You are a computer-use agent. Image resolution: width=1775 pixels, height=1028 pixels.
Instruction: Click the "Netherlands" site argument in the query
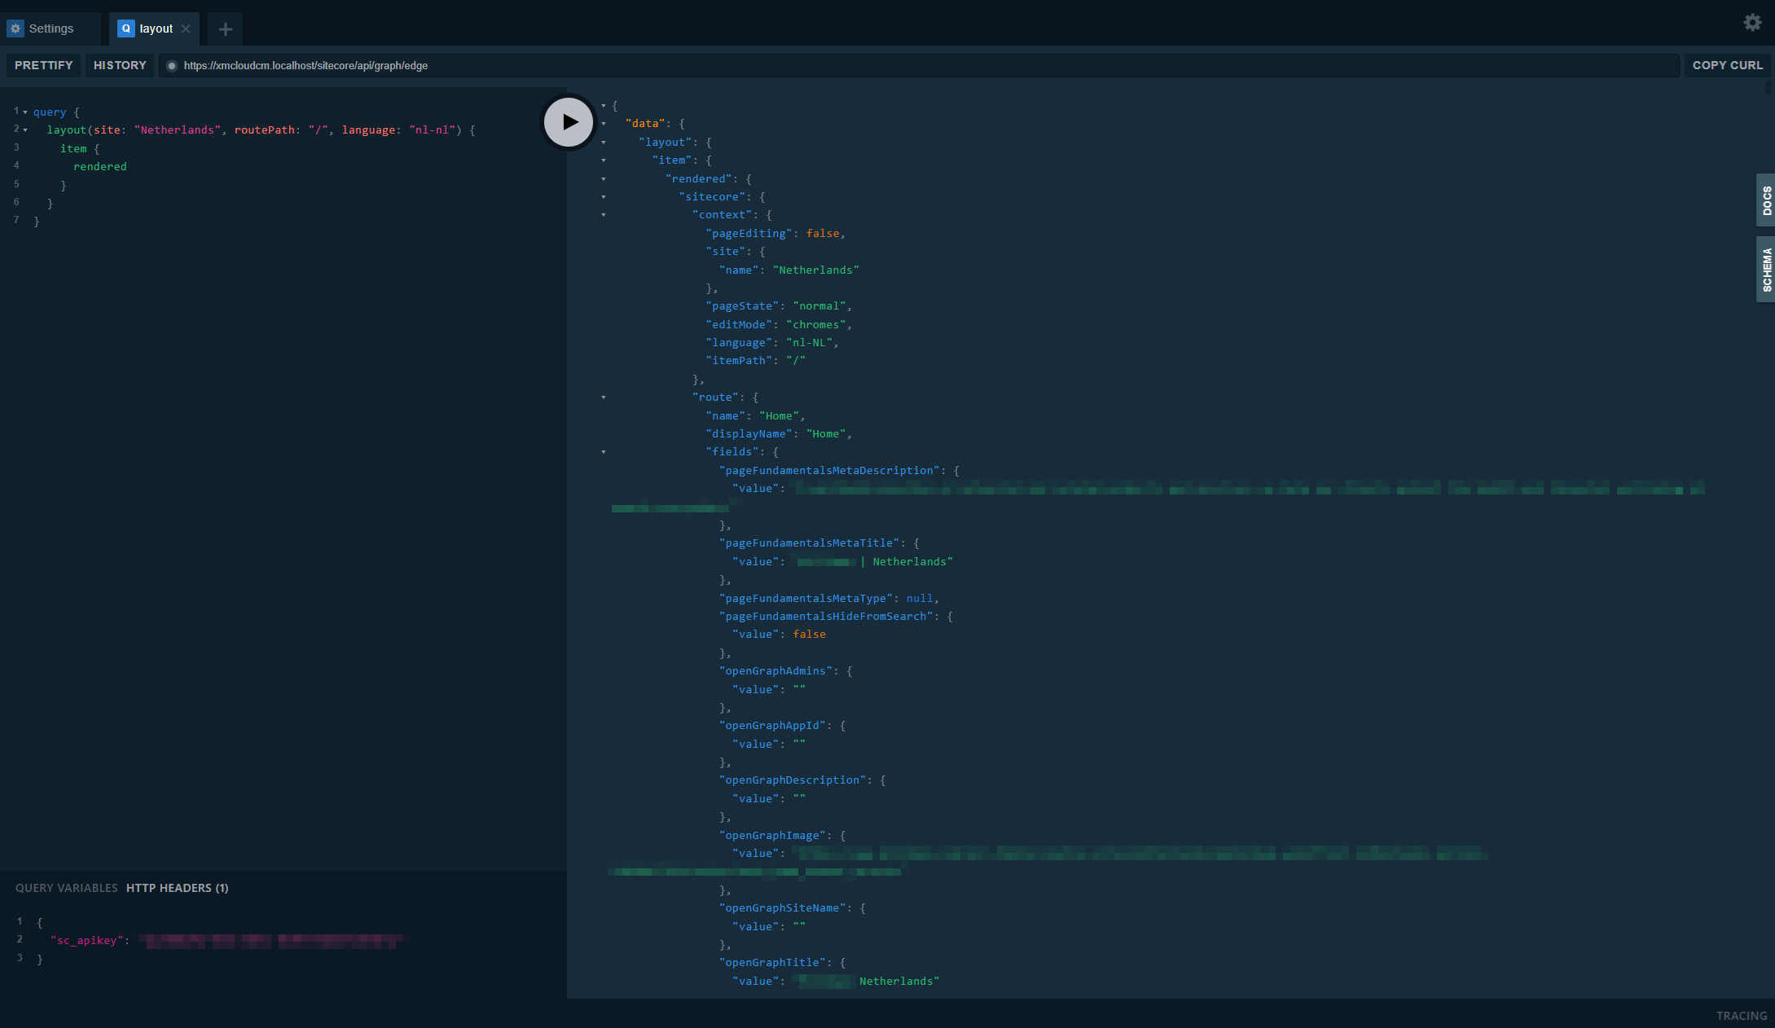click(178, 130)
